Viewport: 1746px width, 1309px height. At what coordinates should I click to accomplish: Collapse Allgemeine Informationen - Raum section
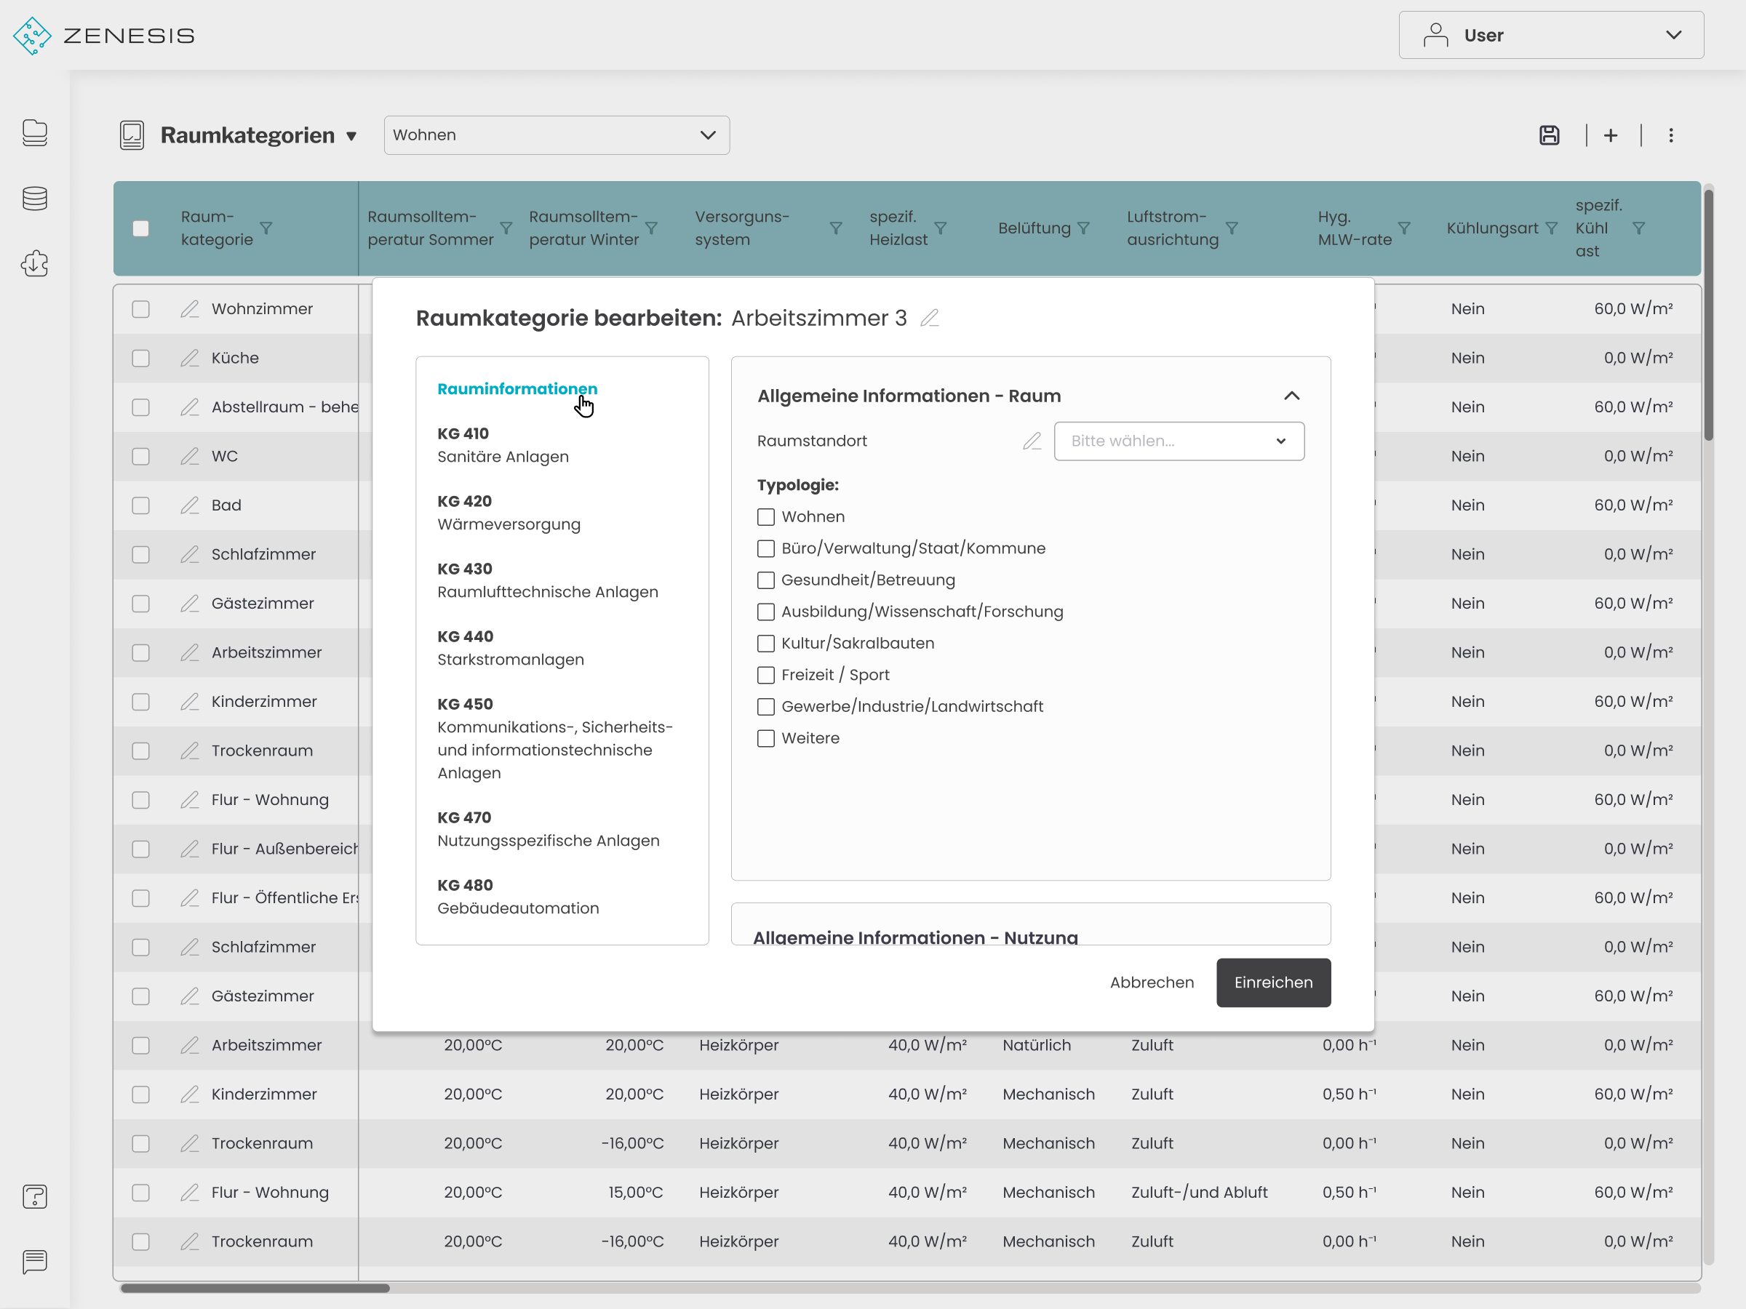(1291, 396)
